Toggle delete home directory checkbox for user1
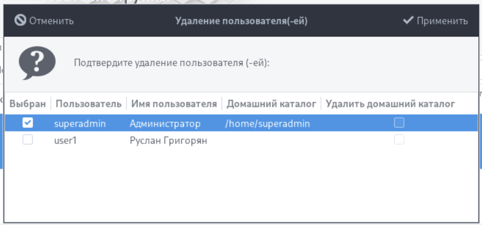The height and width of the screenshot is (227, 482). point(399,140)
